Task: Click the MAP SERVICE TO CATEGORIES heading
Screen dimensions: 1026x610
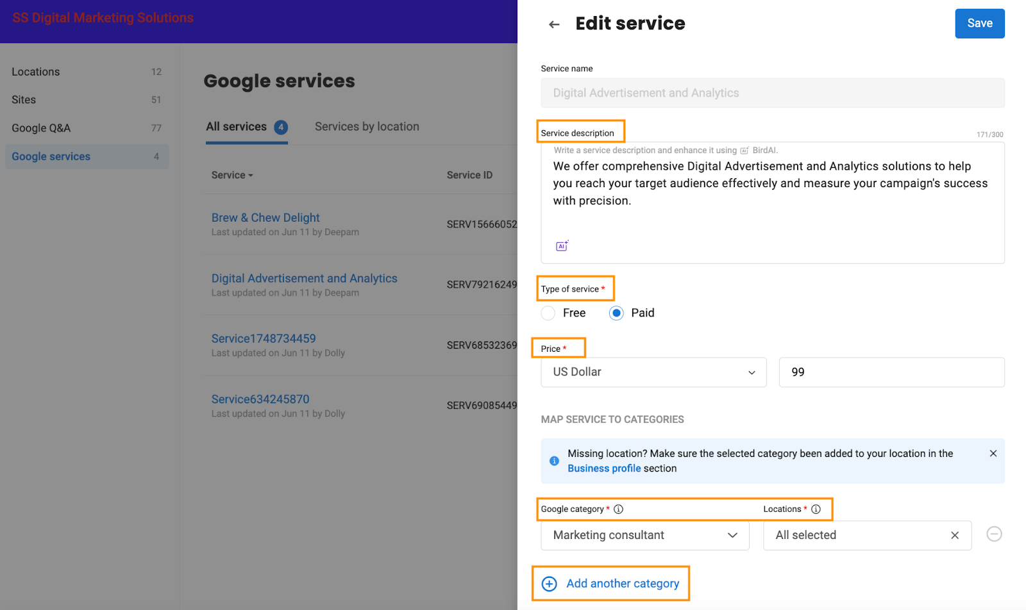Action: (612, 420)
